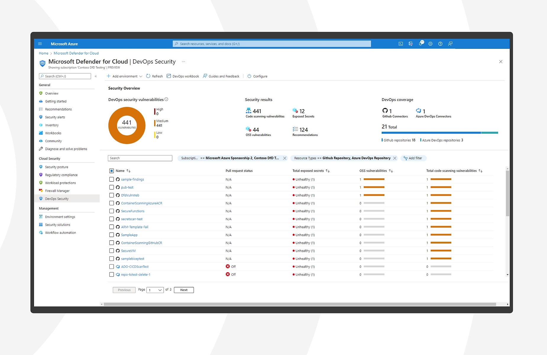This screenshot has width=547, height=355.
Task: Select the checkbox for SecureVM repository
Action: [x=111, y=251]
